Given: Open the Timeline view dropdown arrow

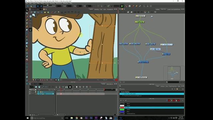Looking at the screenshot, I should tap(42, 84).
